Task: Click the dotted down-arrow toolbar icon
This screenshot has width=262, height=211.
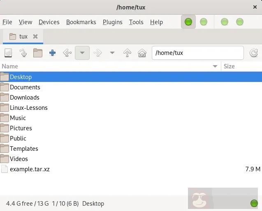Action: point(23,53)
